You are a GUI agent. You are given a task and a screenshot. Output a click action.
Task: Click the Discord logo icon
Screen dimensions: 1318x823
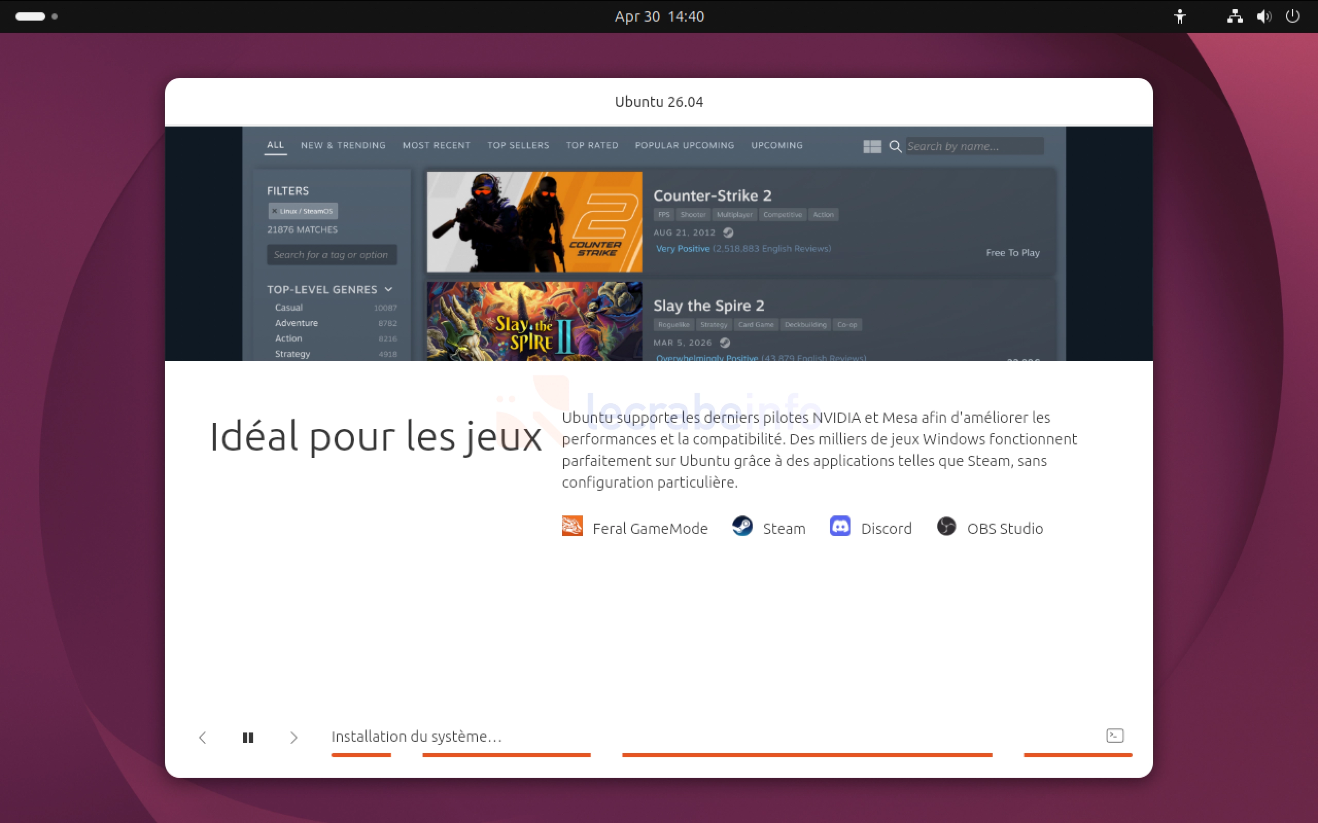click(x=840, y=526)
